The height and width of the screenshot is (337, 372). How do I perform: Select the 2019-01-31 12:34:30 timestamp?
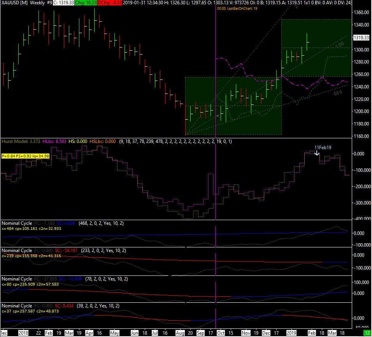click(x=143, y=3)
